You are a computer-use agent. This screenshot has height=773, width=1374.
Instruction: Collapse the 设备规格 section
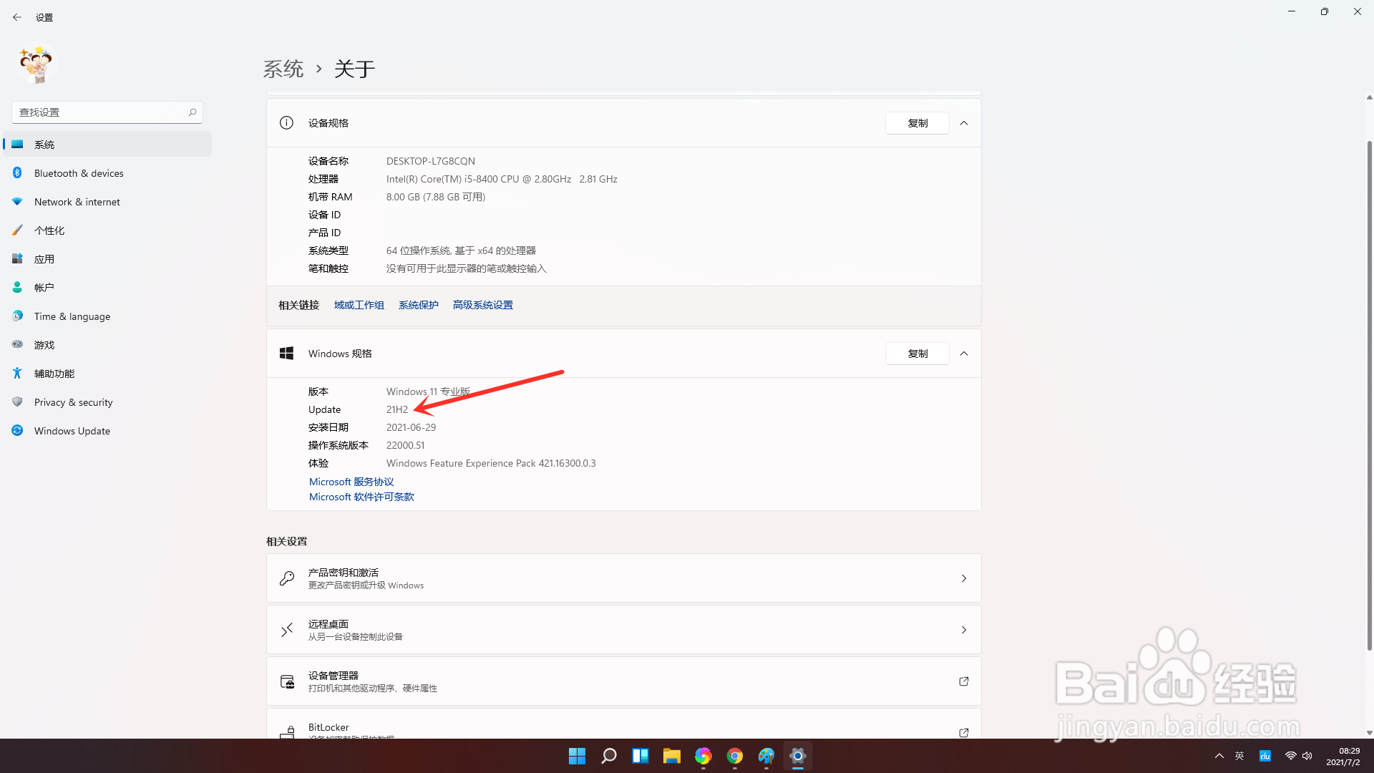(x=963, y=122)
